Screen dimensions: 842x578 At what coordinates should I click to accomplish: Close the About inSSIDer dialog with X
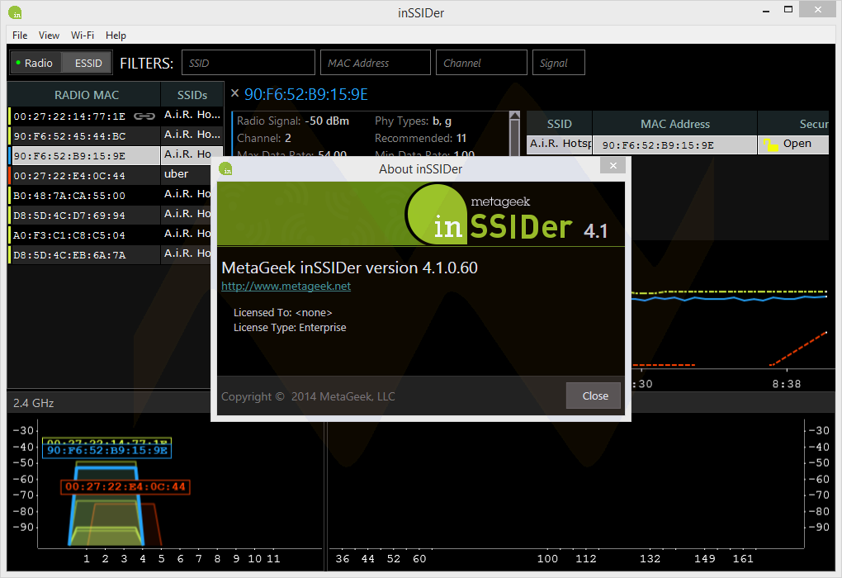613,165
